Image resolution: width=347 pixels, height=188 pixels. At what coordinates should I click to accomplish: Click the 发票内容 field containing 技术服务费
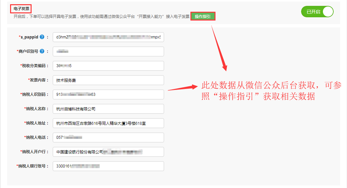108,80
